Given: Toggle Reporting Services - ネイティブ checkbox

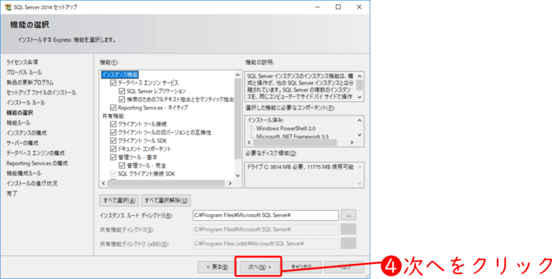Looking at the screenshot, I should pyautogui.click(x=113, y=108).
